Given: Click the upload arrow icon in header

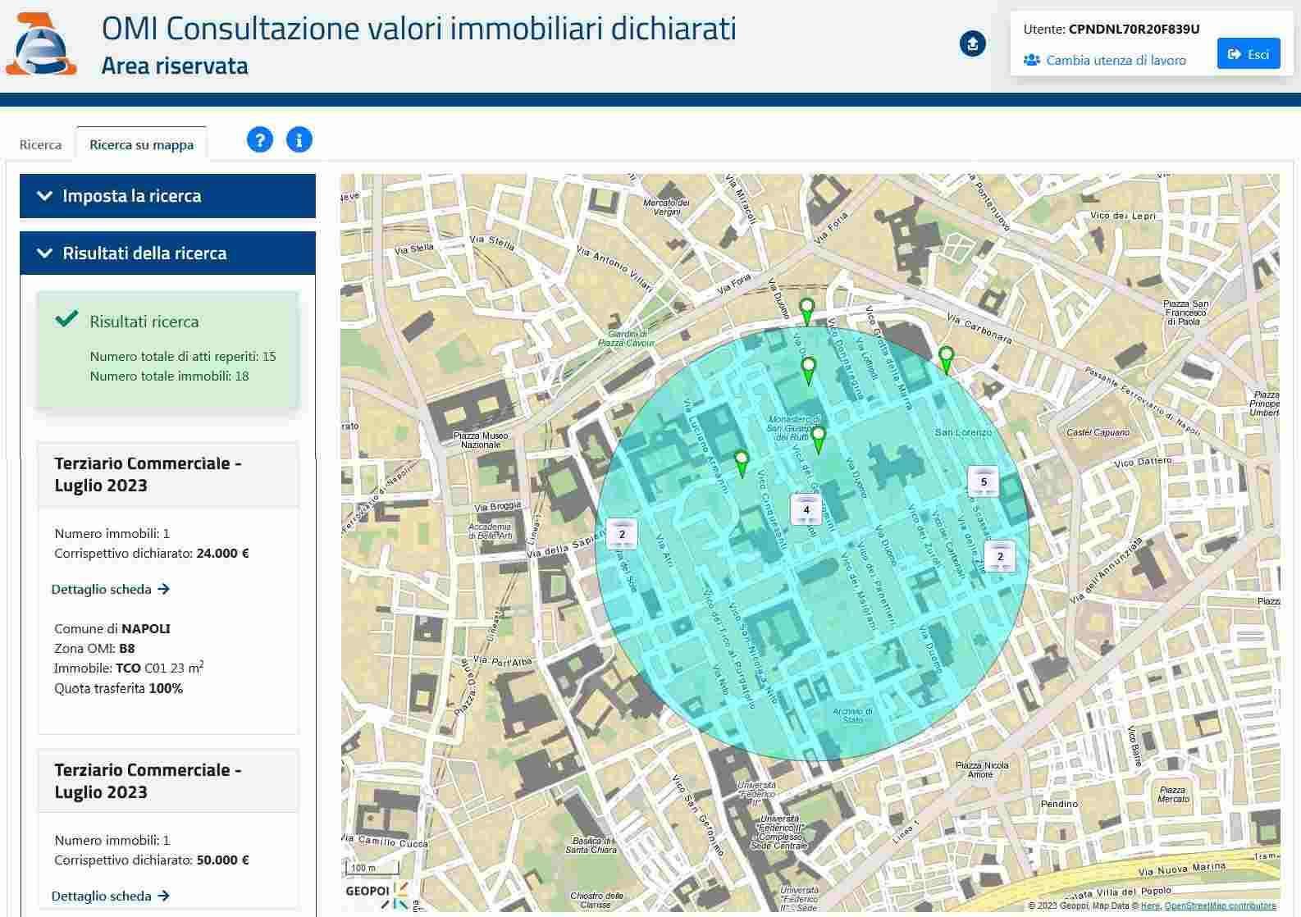Looking at the screenshot, I should 972,43.
